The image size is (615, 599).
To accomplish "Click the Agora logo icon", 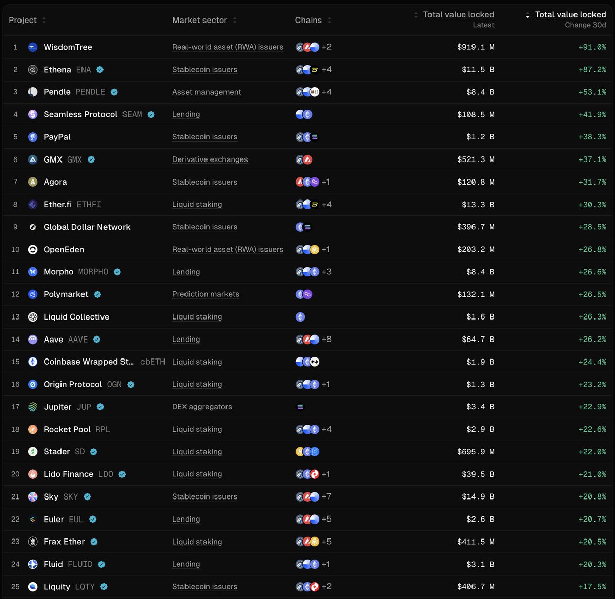I will tap(33, 182).
